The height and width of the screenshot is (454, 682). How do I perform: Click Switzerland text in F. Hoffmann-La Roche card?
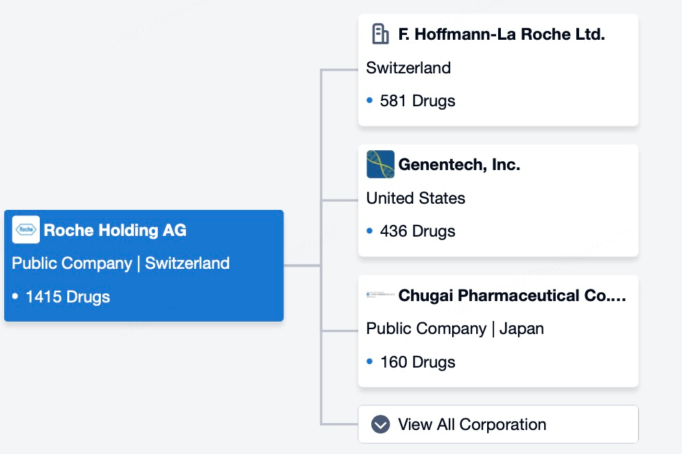[x=408, y=68]
